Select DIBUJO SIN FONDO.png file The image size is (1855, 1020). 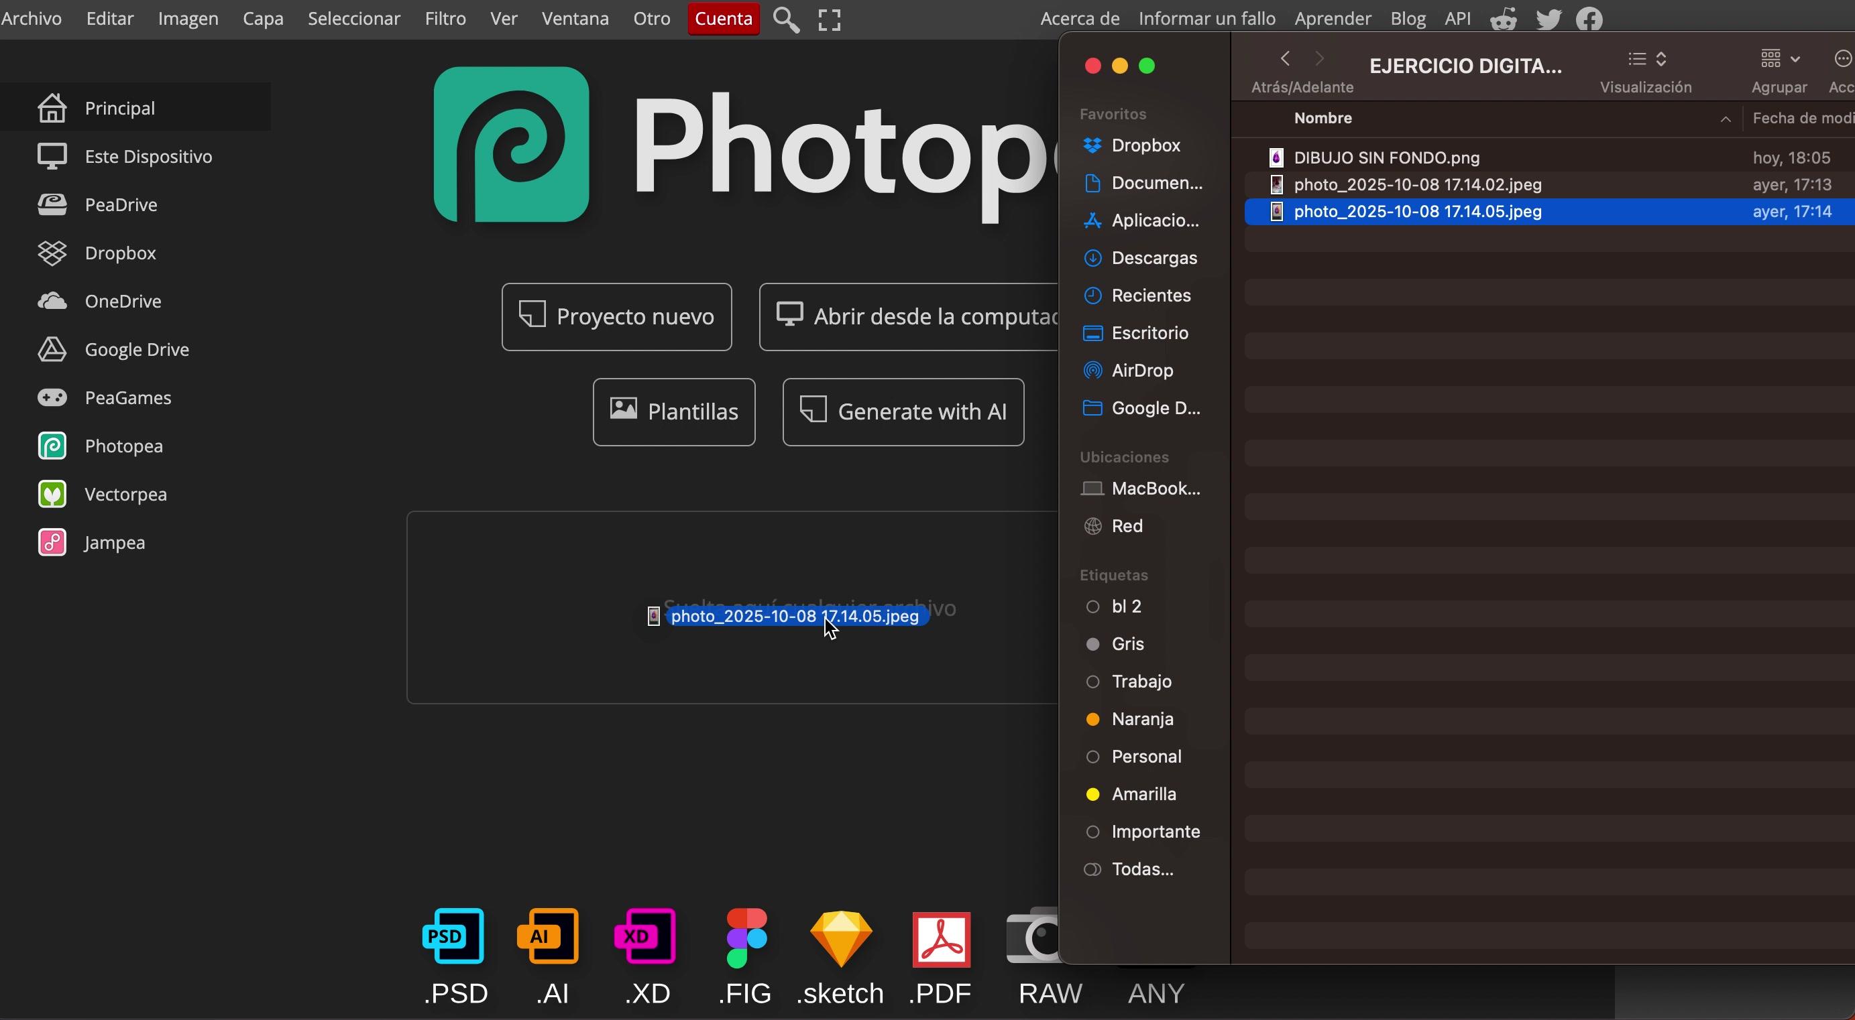point(1386,157)
